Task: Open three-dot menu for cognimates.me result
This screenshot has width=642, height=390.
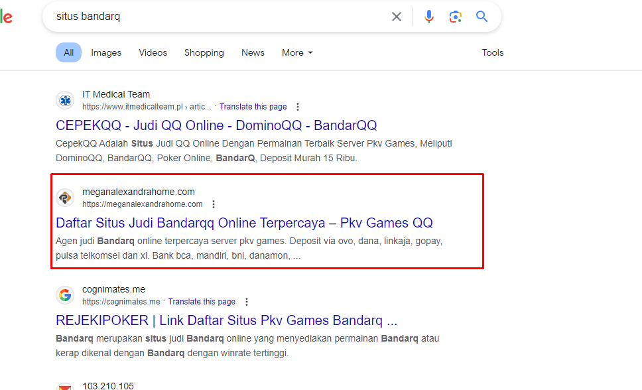Action: click(x=247, y=302)
